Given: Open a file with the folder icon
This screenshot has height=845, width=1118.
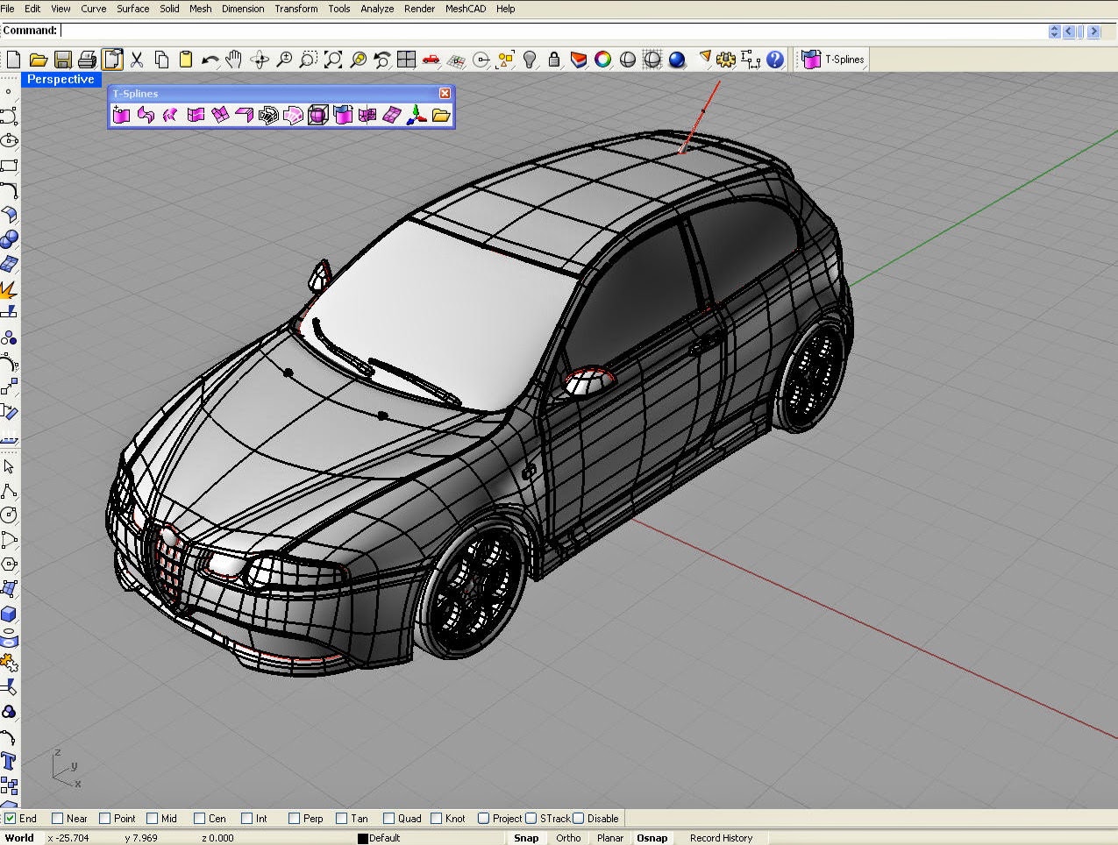Looking at the screenshot, I should pyautogui.click(x=39, y=60).
